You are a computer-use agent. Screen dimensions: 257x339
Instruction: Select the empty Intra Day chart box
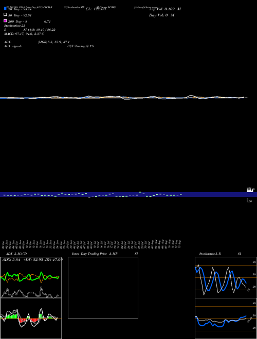[x=103, y=288]
